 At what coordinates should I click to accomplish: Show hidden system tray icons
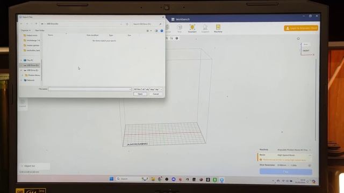(x=273, y=181)
